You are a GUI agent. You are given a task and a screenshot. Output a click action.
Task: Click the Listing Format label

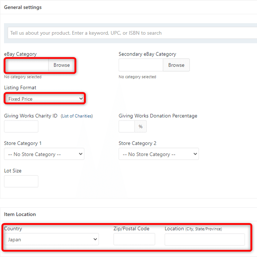point(20,88)
